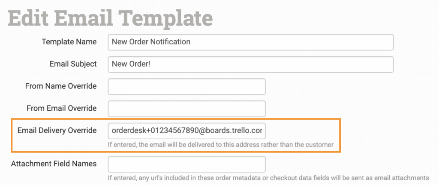Select the From Name Override field

click(186, 86)
